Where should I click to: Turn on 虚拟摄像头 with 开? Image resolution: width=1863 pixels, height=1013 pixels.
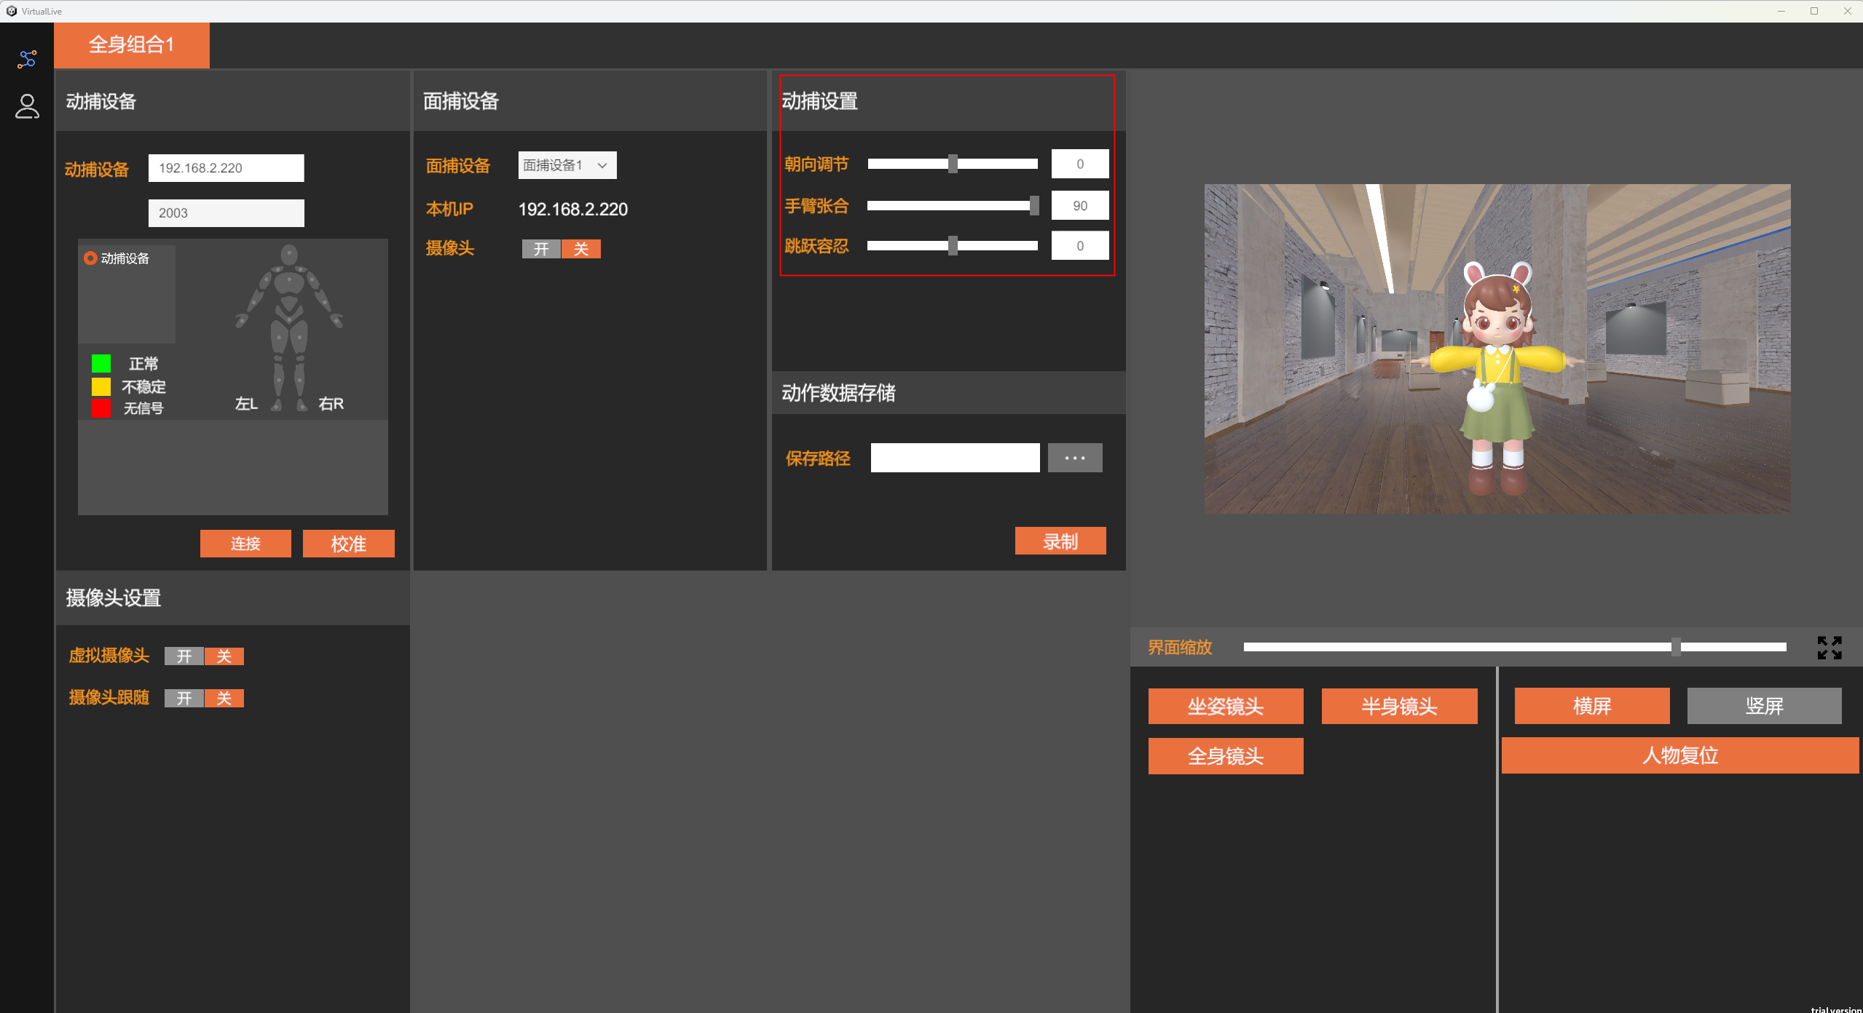[x=184, y=656]
